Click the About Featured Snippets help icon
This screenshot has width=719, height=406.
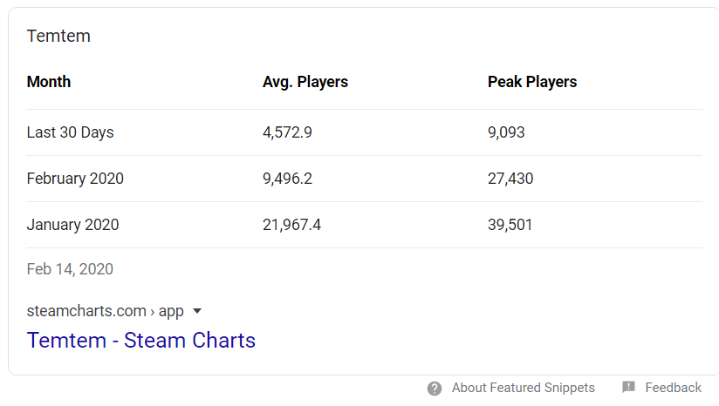[x=435, y=389]
